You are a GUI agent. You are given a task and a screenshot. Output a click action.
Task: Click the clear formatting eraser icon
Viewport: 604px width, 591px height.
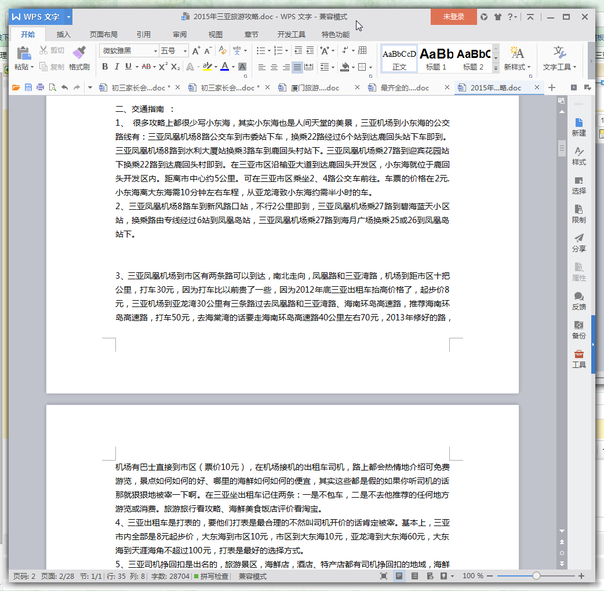222,50
